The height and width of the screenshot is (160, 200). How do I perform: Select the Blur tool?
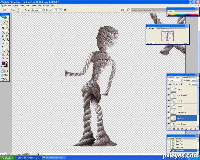[x=3, y=43]
